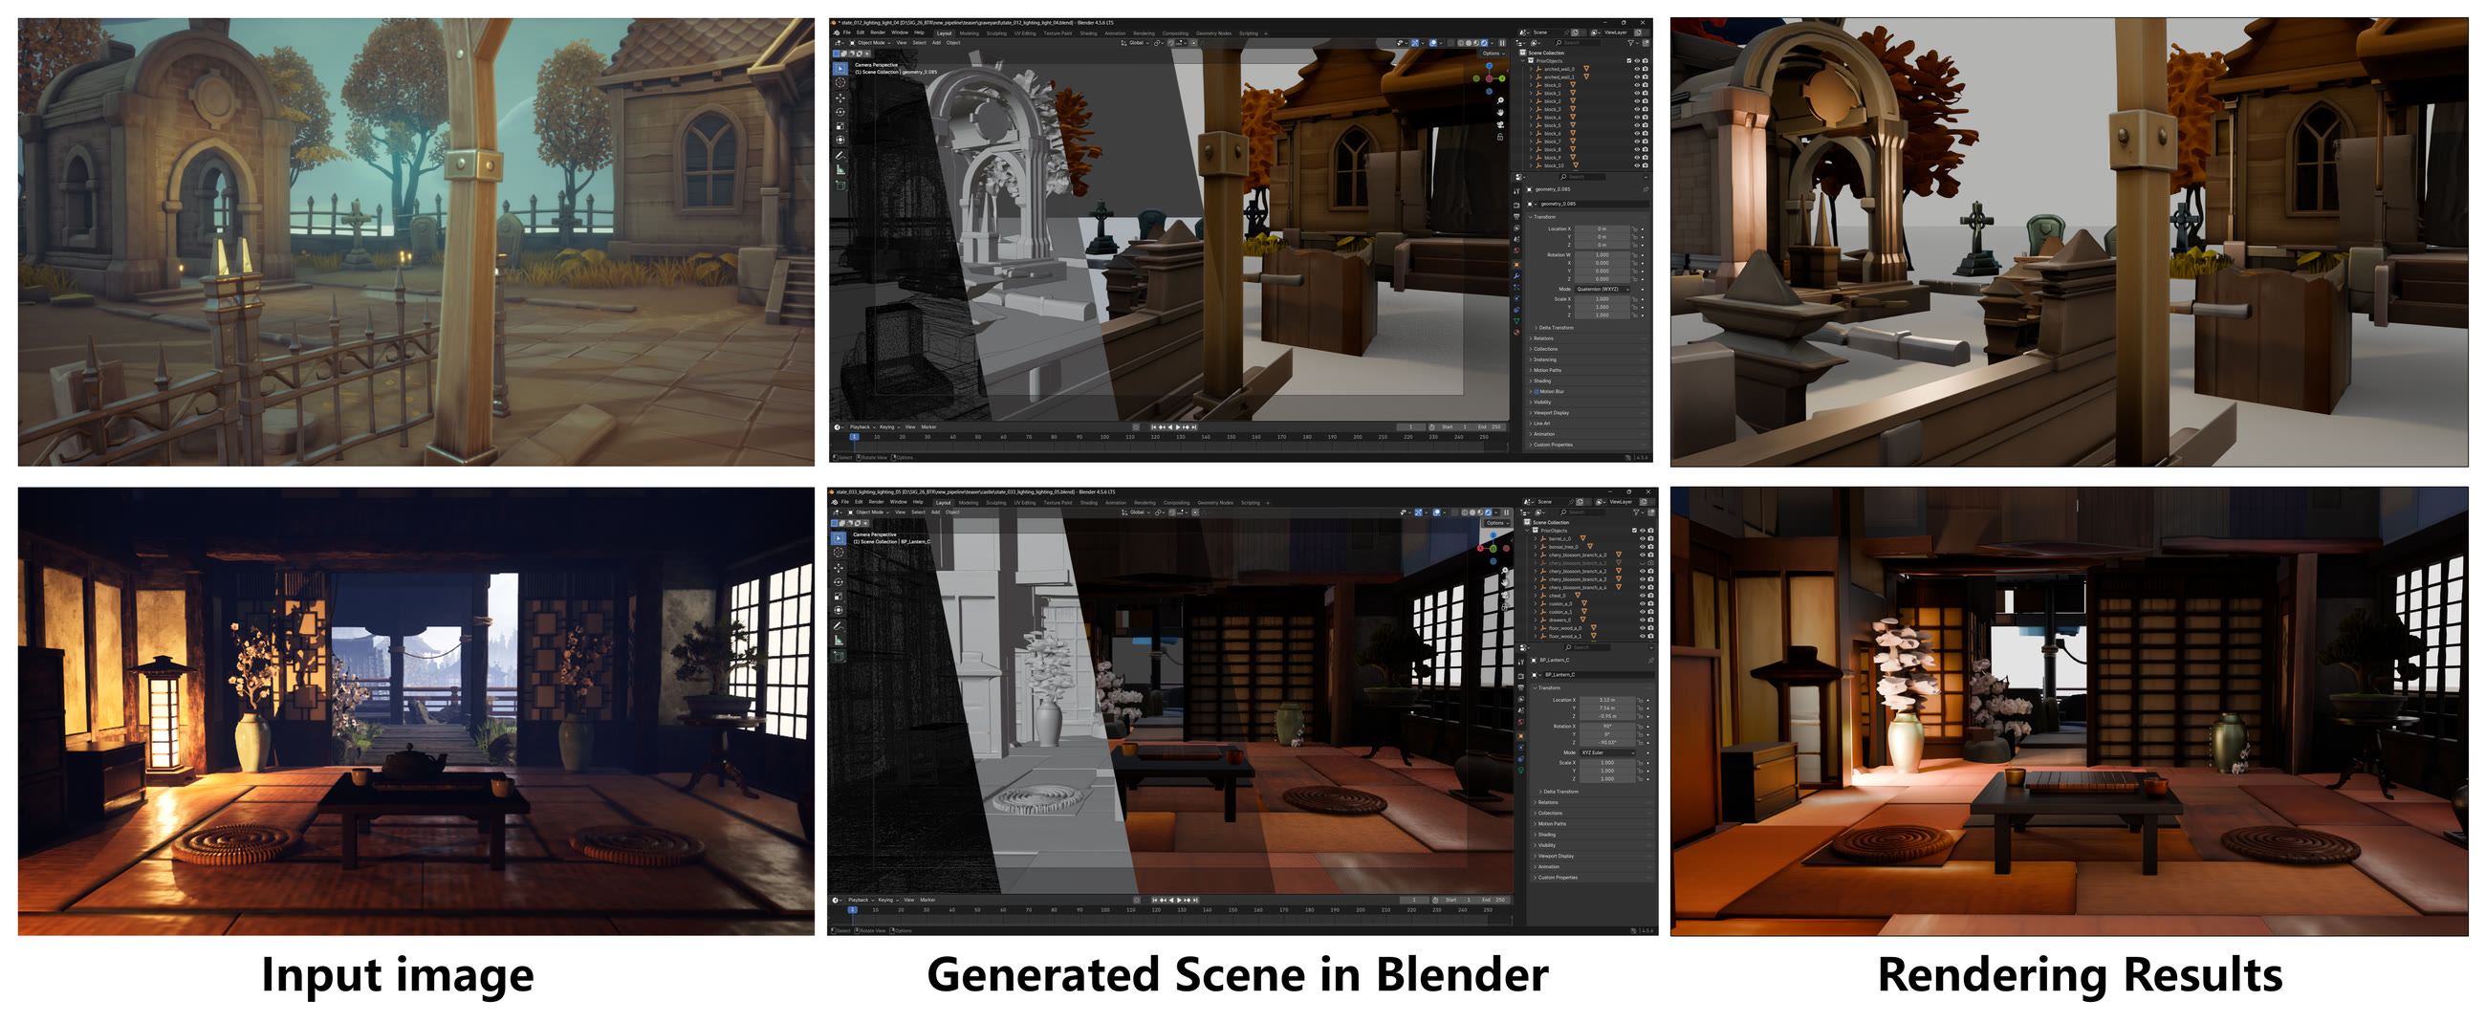Click the Add menu button in the castle viewport header
Viewport: 2486px width, 1023px height.
[x=935, y=512]
